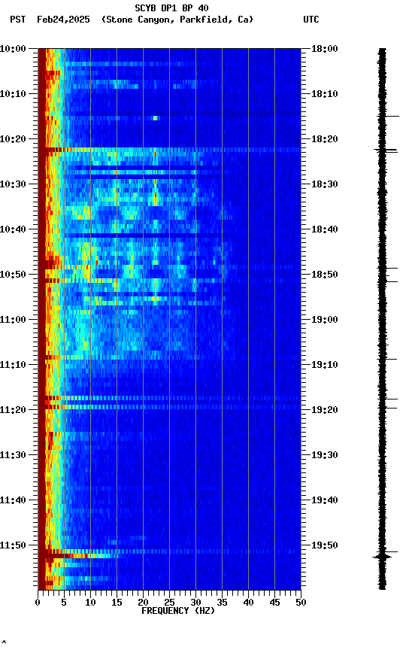The height and width of the screenshot is (650, 415).
Task: Click the seismogram spike near 19:52 UTC
Action: (x=383, y=556)
